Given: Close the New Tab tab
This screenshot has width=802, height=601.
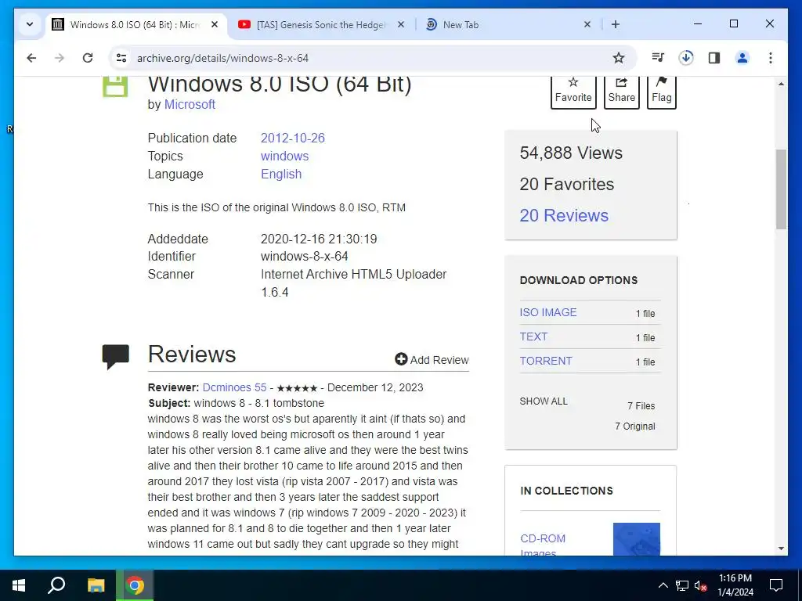Looking at the screenshot, I should click(x=587, y=24).
